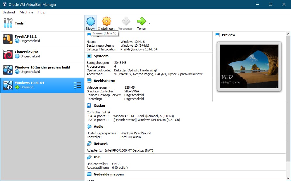The image size is (291, 181).
Task: Open Instellingen gear icon
Action: click(106, 21)
